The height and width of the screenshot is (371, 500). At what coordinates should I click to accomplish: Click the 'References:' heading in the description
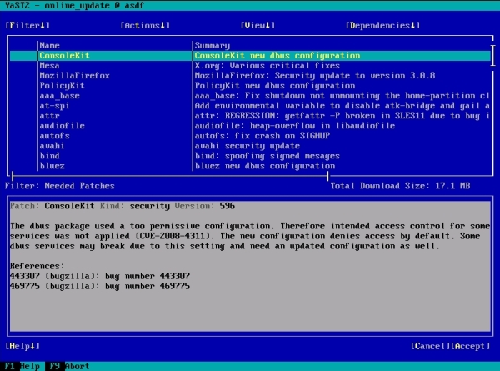37,266
